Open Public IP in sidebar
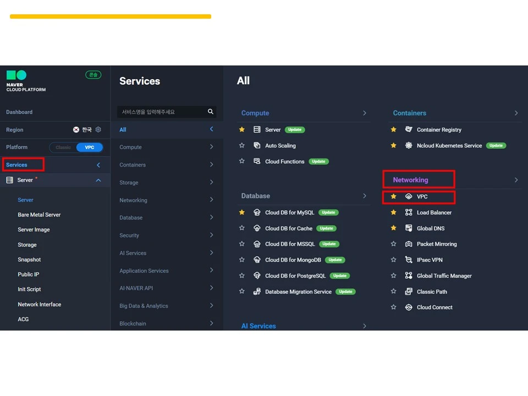 (x=28, y=274)
